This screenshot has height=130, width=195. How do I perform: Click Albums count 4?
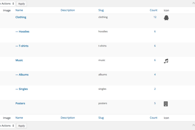[x=155, y=74]
